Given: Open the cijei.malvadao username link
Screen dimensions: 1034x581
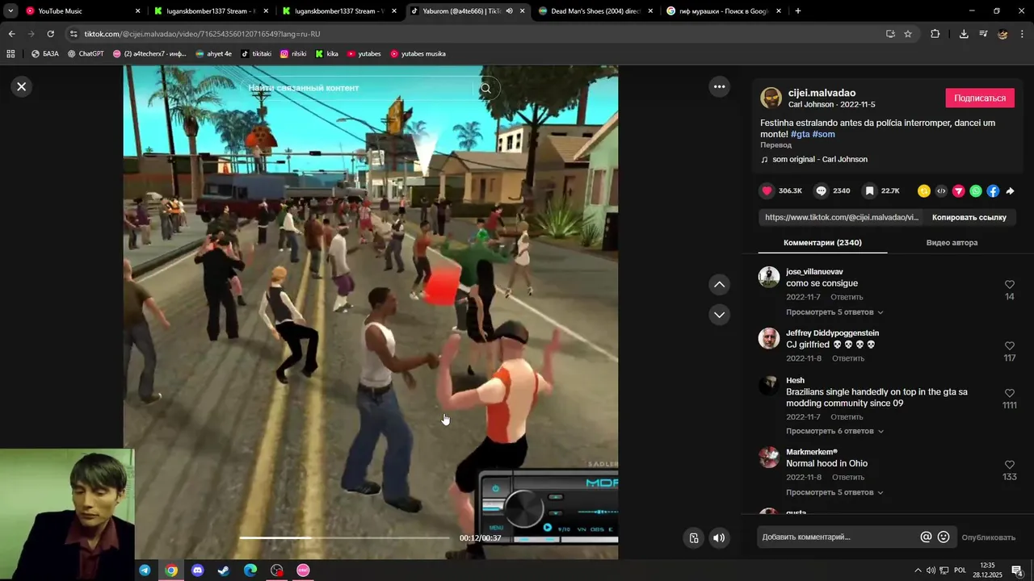Looking at the screenshot, I should (x=822, y=93).
